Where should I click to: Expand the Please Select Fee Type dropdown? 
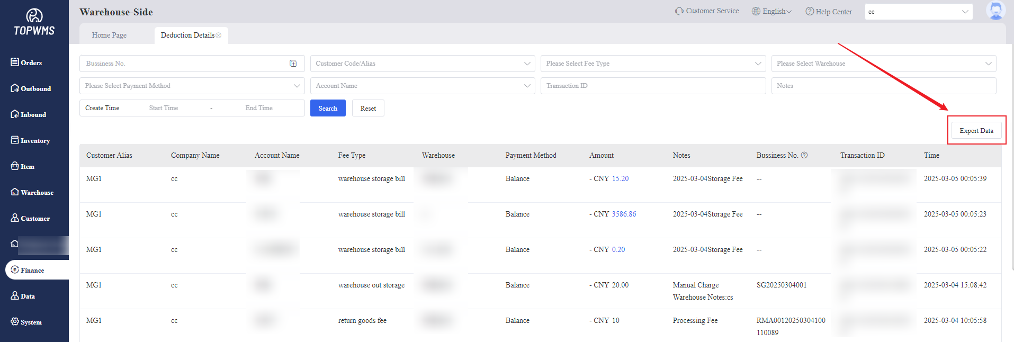click(x=652, y=64)
